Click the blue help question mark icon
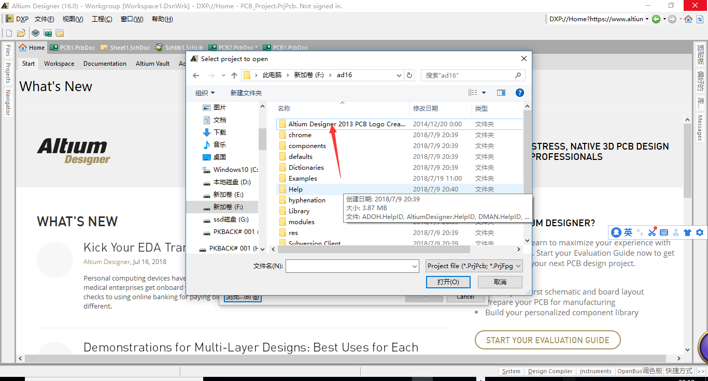Image resolution: width=708 pixels, height=381 pixels. [x=520, y=93]
